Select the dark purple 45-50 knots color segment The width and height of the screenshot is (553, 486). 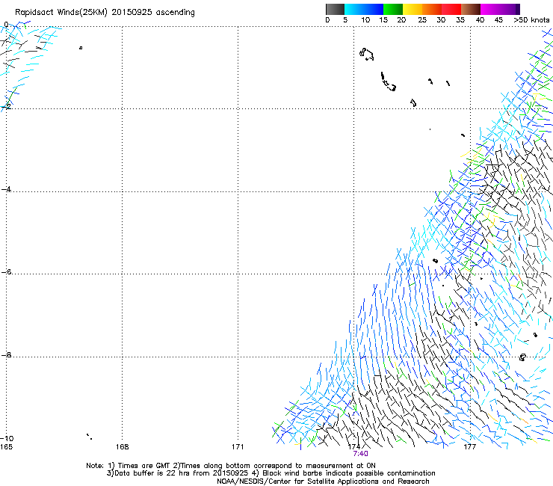[510, 9]
